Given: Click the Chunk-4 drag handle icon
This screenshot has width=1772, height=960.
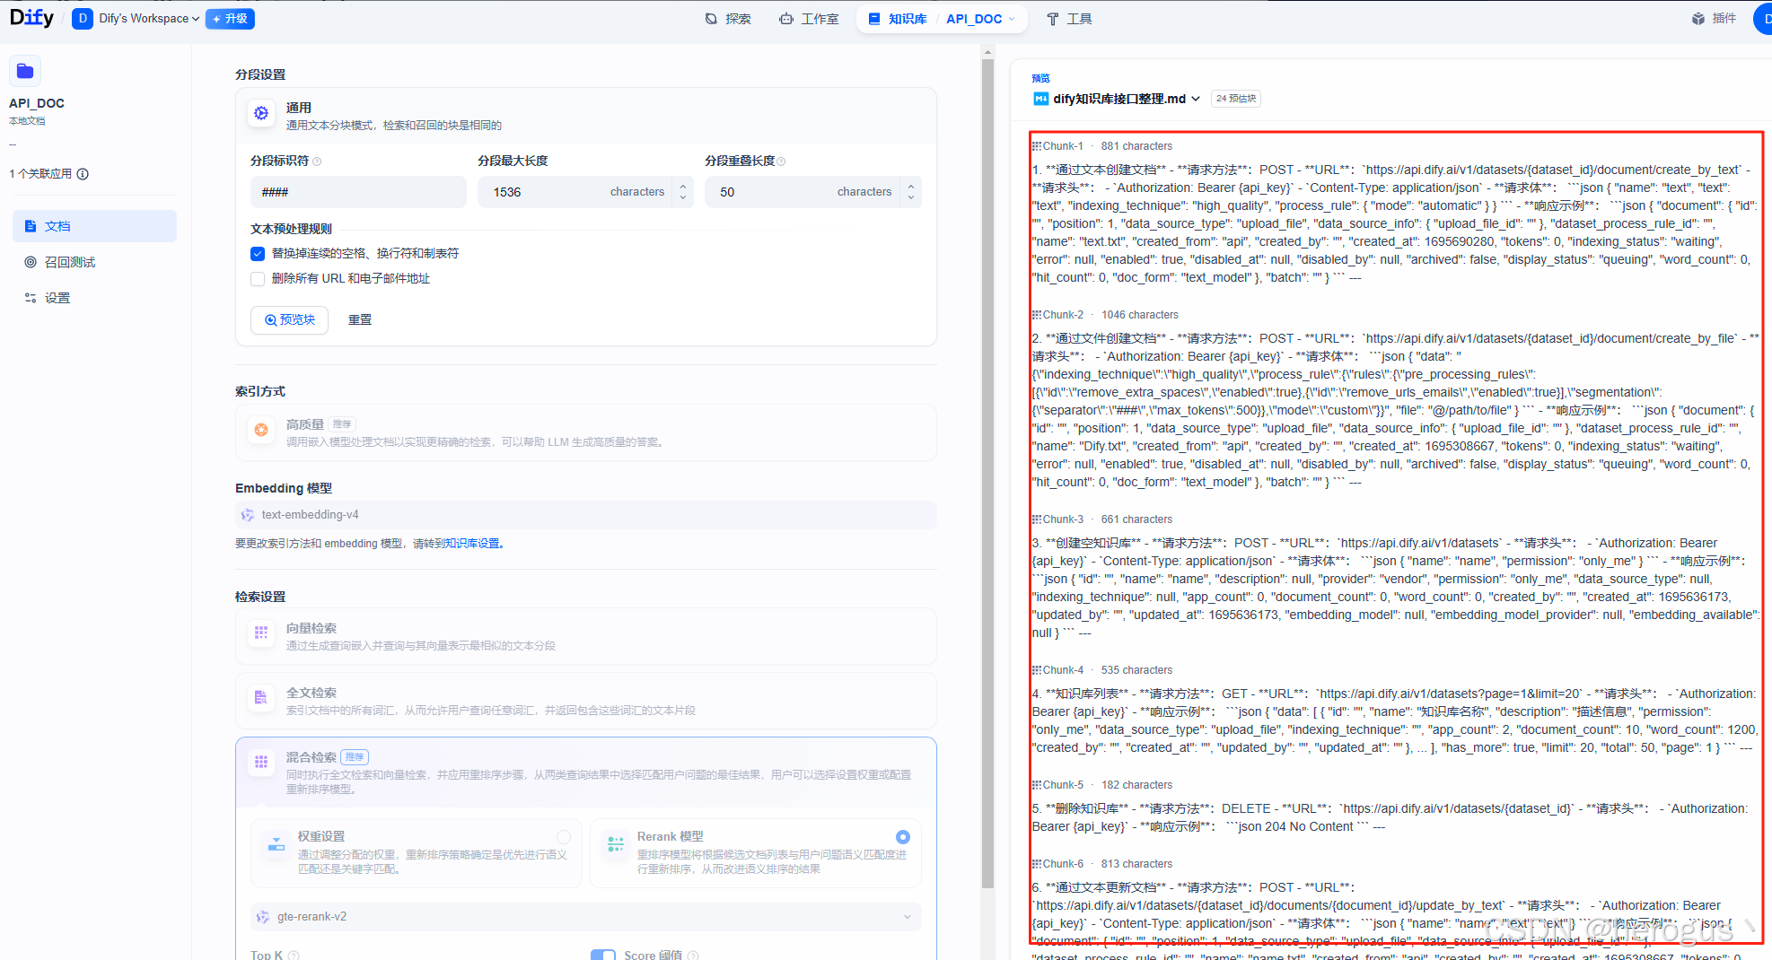Looking at the screenshot, I should (1036, 670).
